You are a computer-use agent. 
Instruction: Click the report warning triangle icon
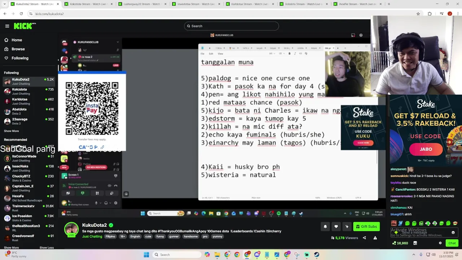[375, 238]
